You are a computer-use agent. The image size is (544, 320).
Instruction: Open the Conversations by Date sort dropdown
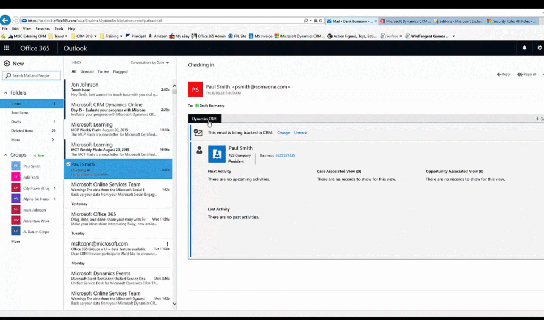[149, 63]
